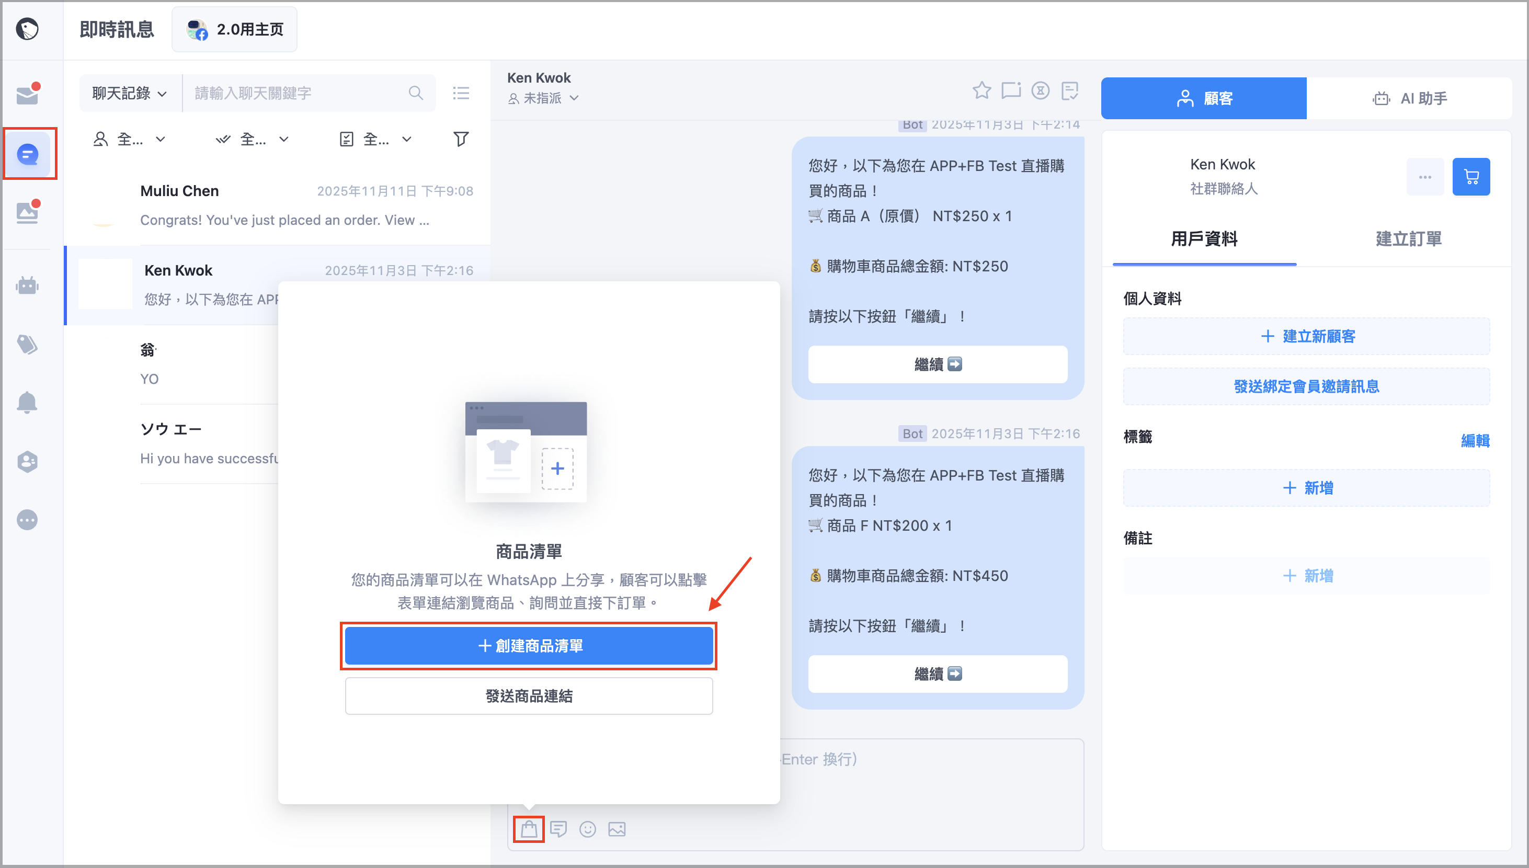
Task: Expand the read status filter dropdown
Action: (252, 139)
